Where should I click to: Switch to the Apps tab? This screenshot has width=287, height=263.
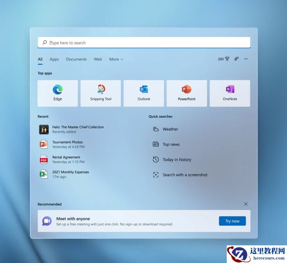pyautogui.click(x=54, y=59)
